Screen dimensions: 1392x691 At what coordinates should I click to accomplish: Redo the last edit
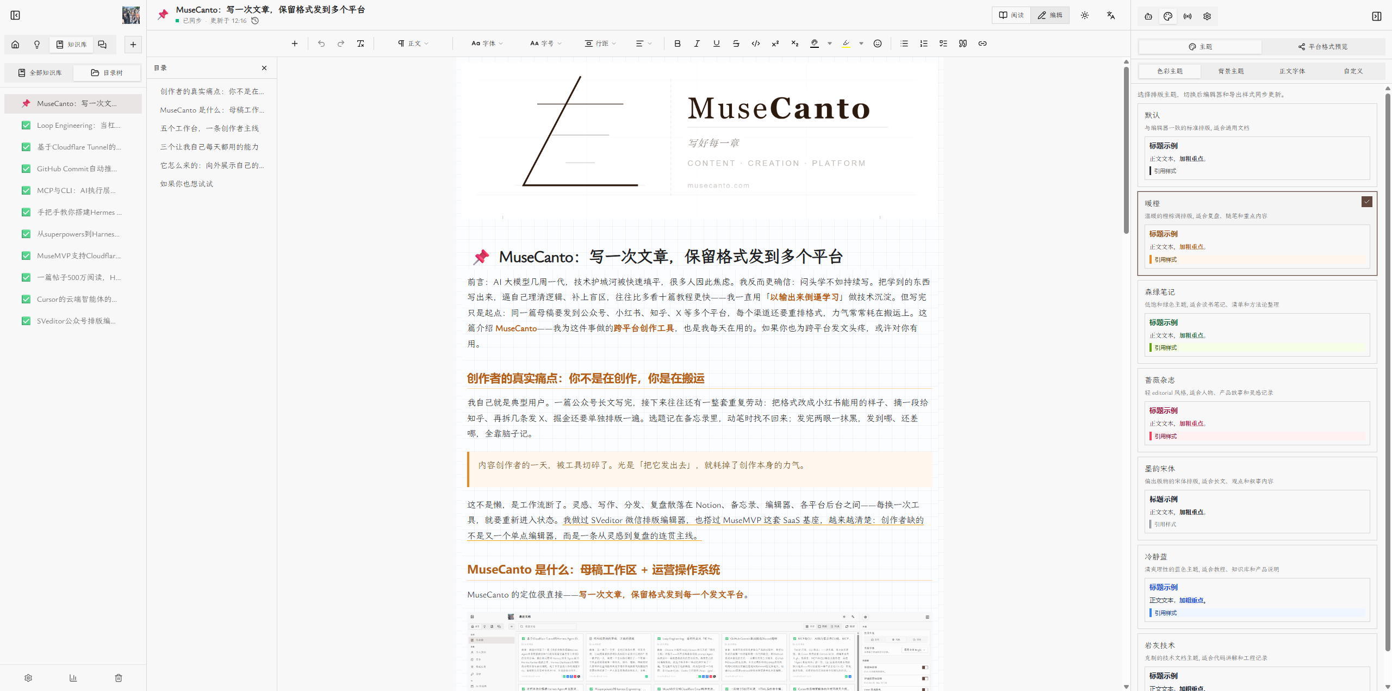pos(341,43)
